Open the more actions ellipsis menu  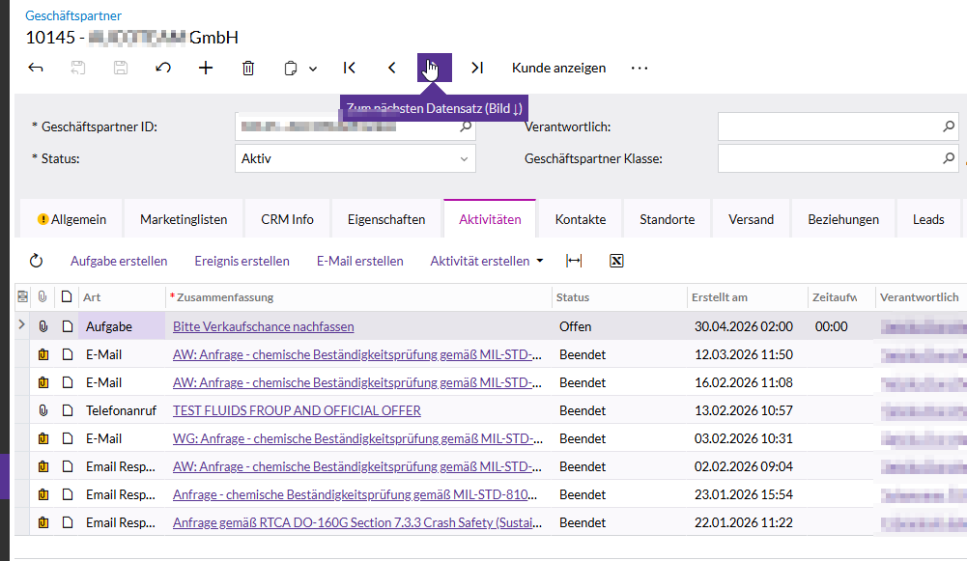pos(640,68)
